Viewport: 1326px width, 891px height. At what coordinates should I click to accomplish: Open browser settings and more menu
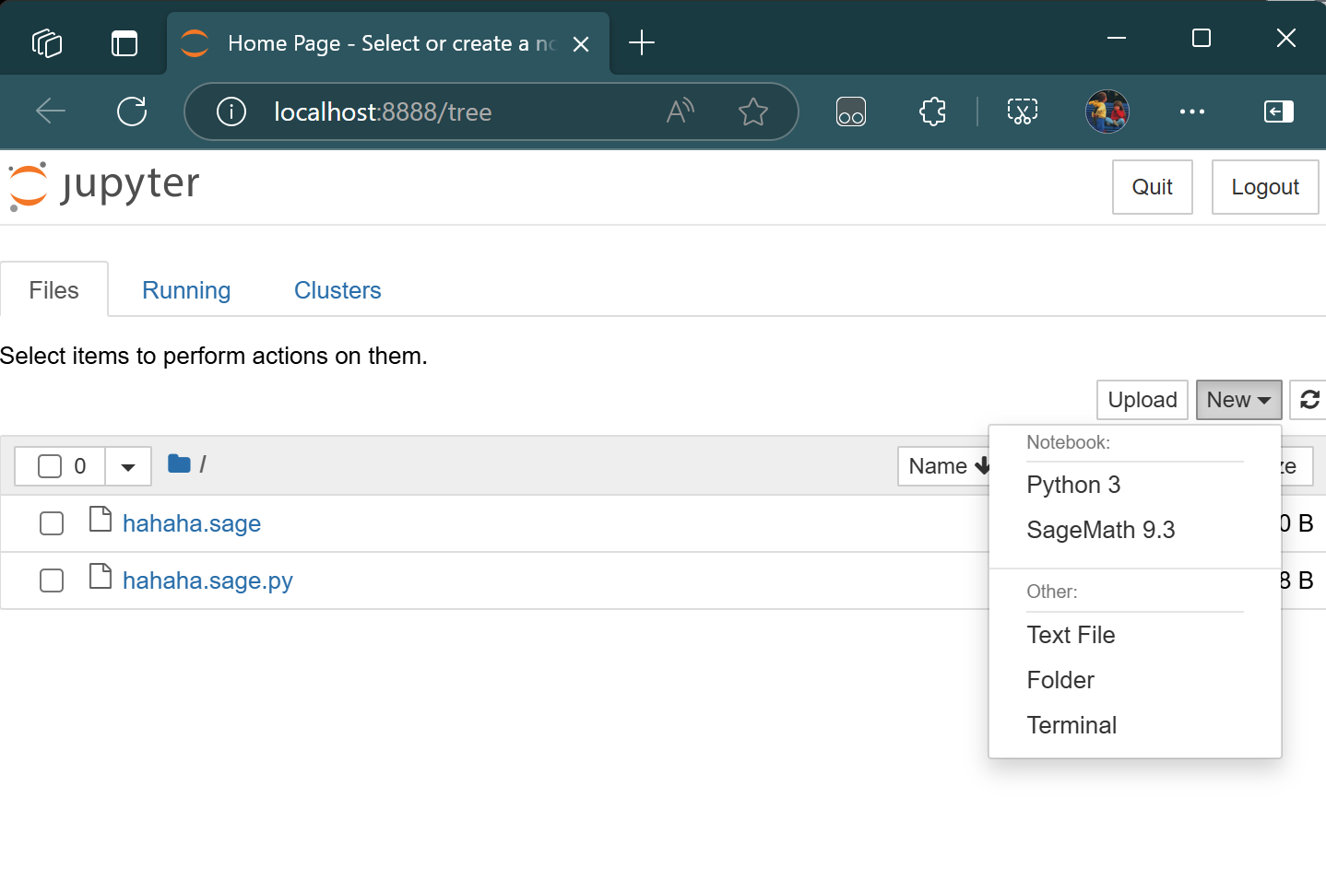[1191, 111]
